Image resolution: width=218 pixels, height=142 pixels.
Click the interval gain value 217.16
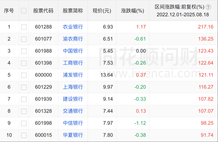tap(206, 27)
